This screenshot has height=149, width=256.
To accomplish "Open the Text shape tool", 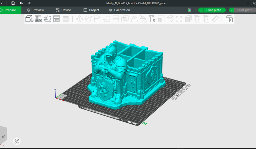I will coord(152,19).
